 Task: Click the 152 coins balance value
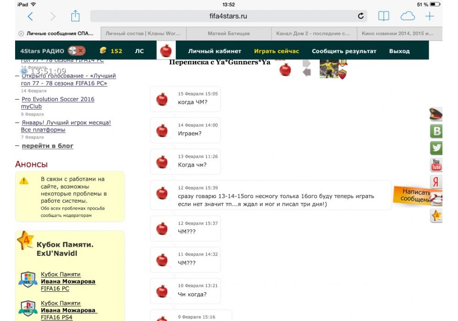click(116, 51)
